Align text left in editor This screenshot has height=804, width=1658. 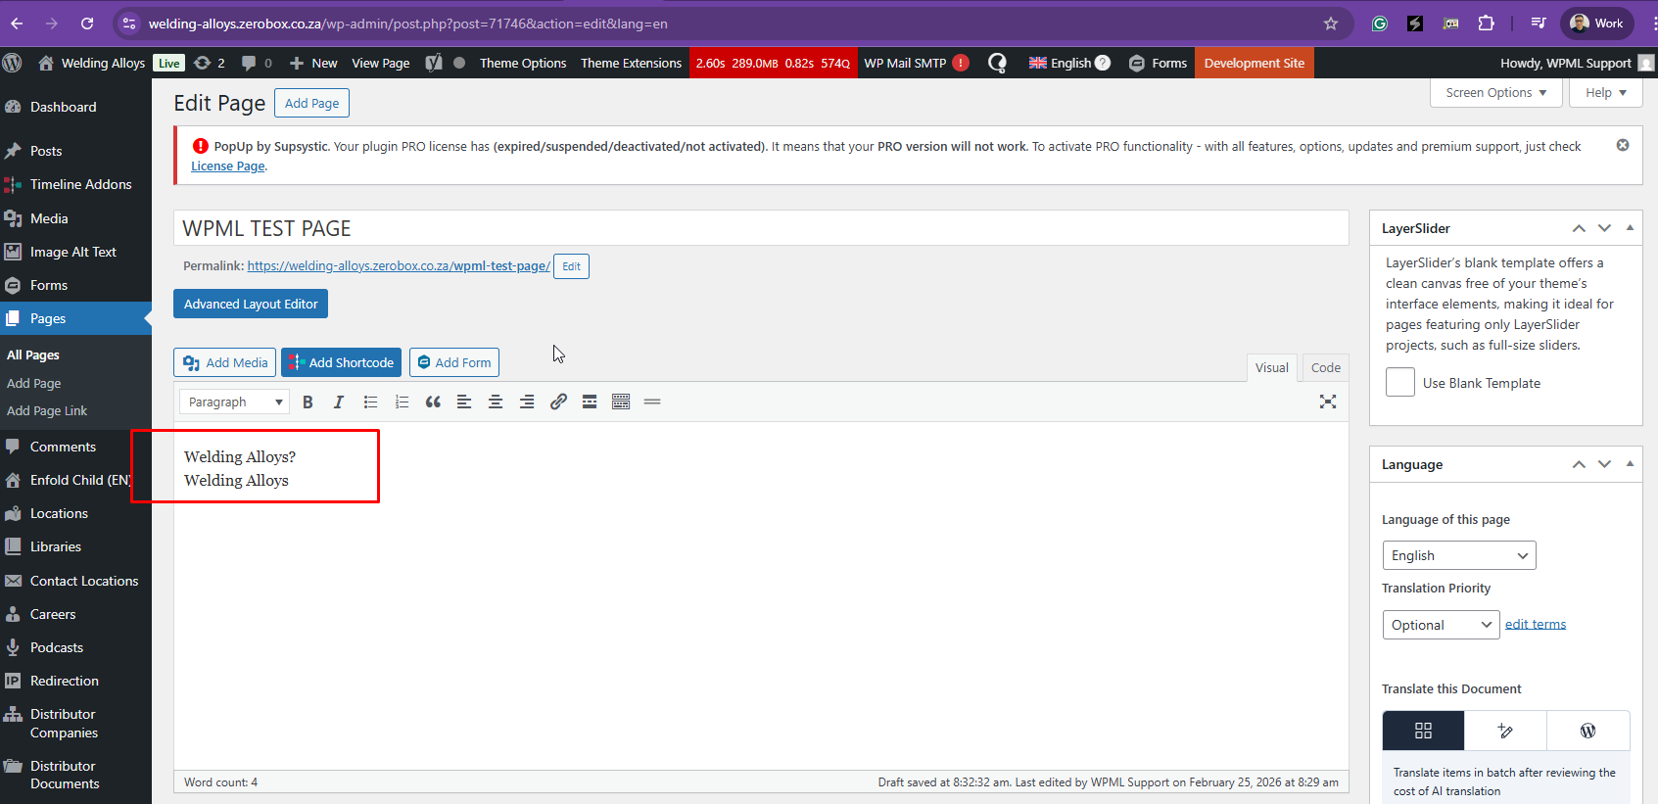[464, 402]
